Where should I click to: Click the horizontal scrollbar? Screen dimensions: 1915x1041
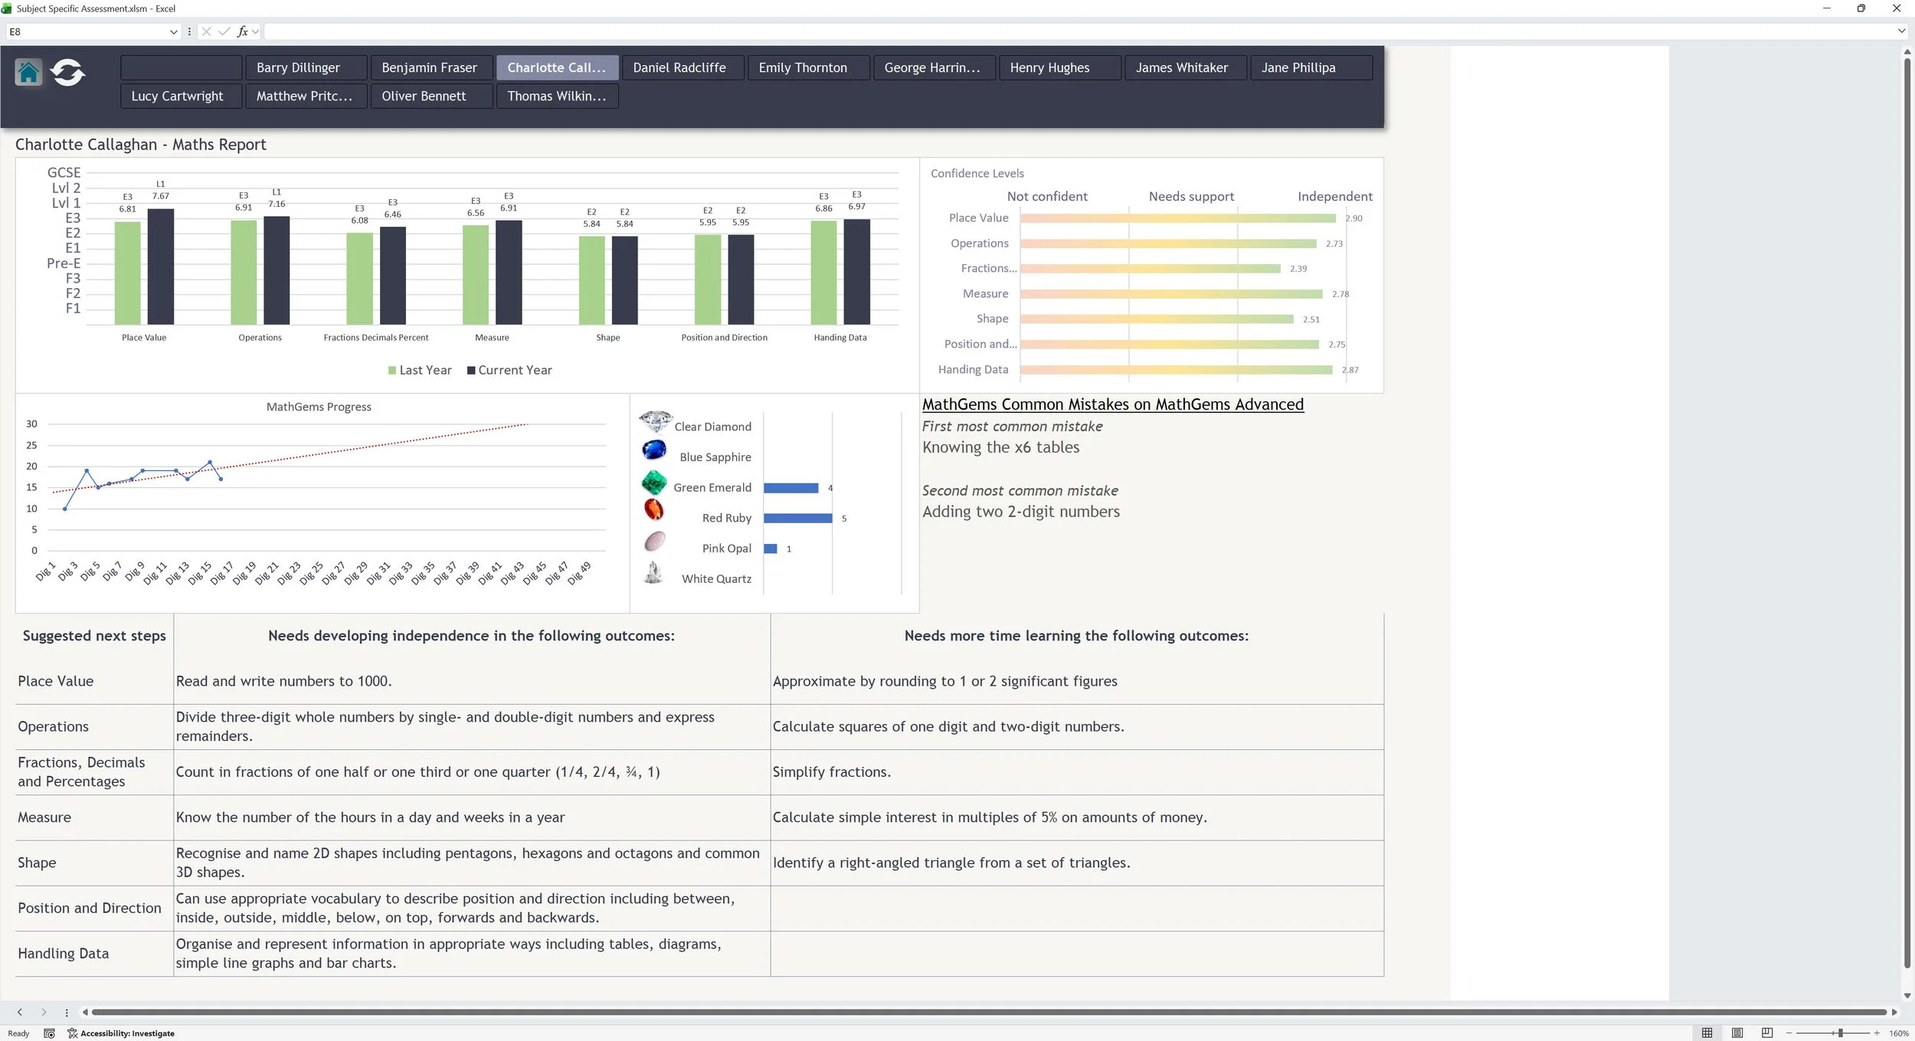click(x=989, y=1012)
